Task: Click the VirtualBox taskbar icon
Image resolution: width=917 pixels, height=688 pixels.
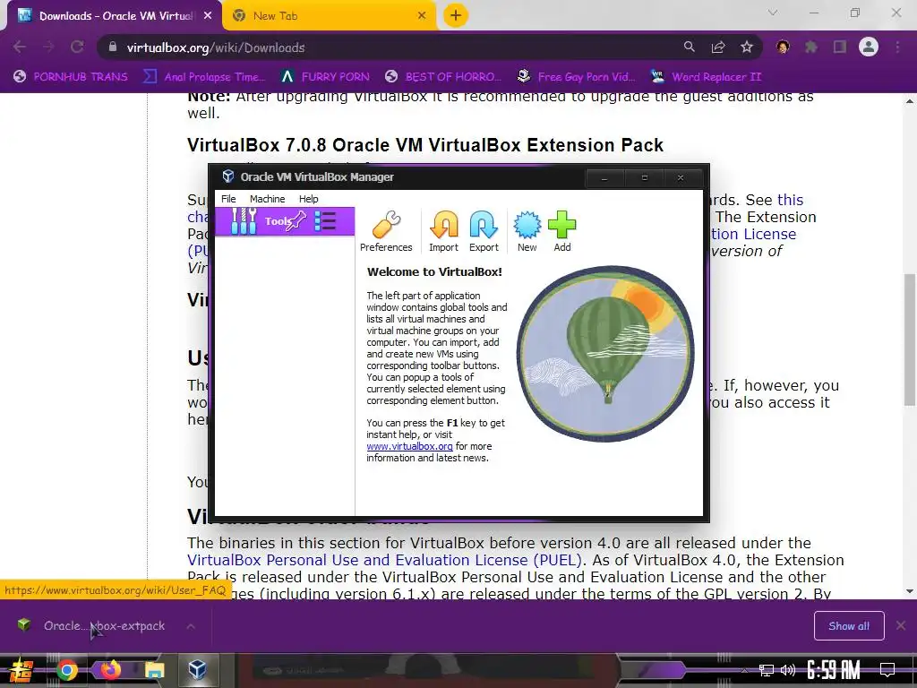Action: click(x=198, y=670)
